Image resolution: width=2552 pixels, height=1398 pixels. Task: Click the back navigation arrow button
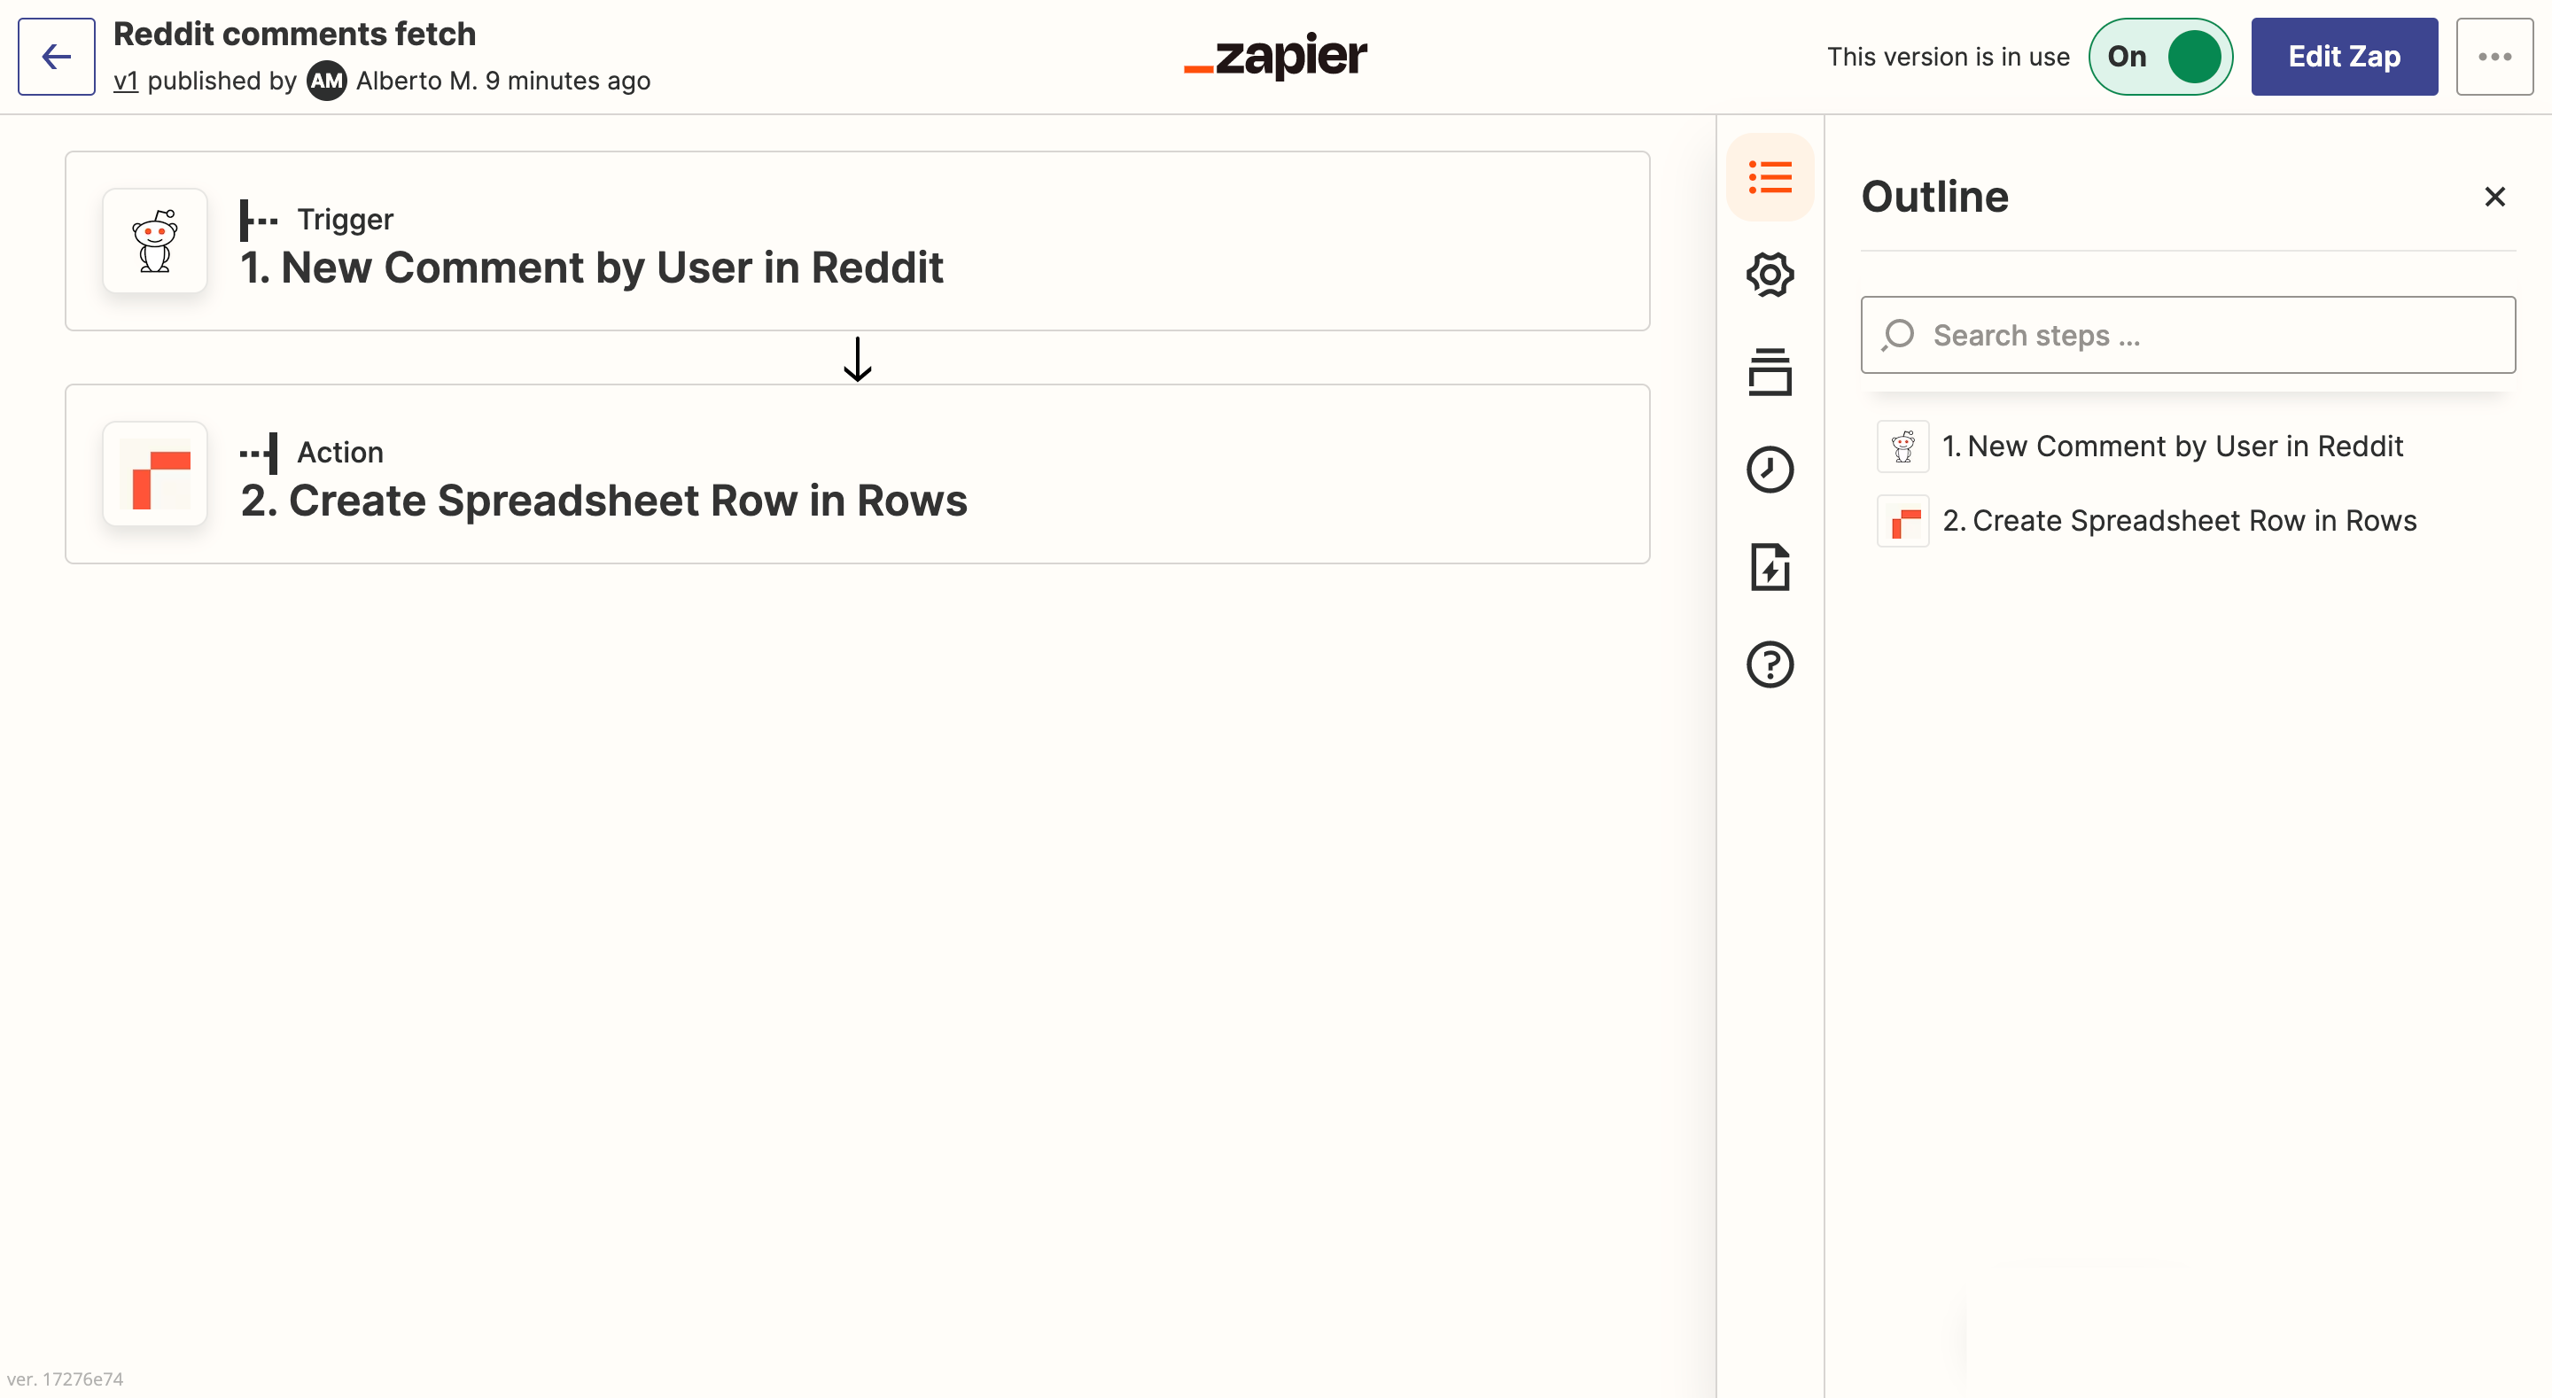point(57,57)
